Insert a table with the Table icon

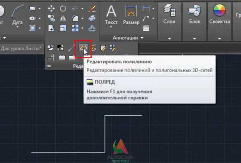(x=146, y=29)
